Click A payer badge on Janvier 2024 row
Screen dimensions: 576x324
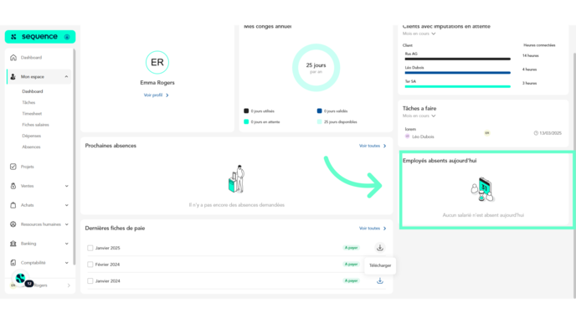[351, 280]
